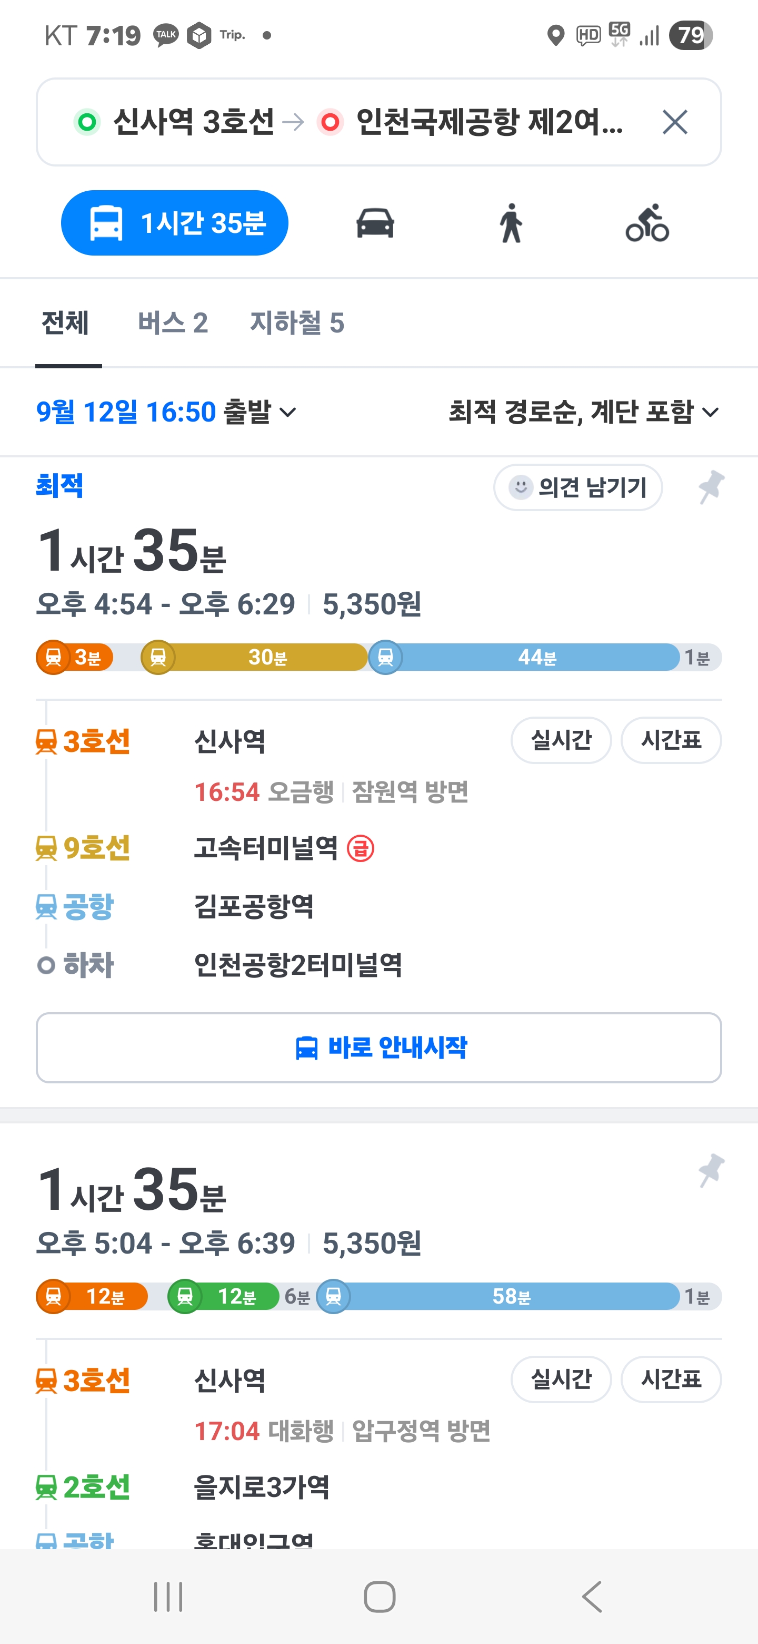
Task: Pin the second route departing 오후 5:04
Action: tap(711, 1170)
